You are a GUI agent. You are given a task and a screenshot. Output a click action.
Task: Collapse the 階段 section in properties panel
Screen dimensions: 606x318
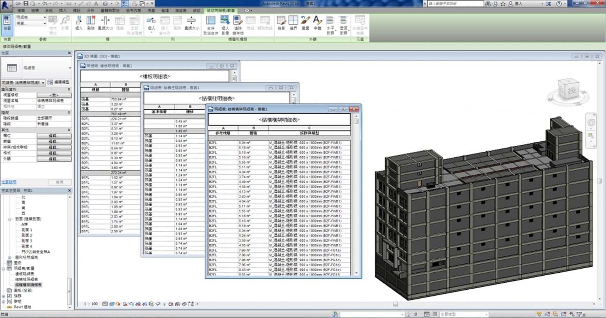point(69,113)
